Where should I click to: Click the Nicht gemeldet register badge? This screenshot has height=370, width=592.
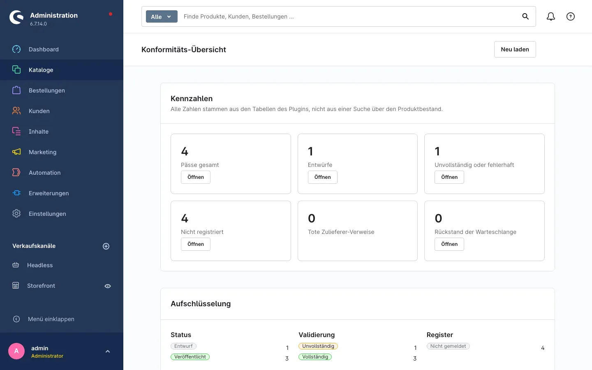(448, 346)
